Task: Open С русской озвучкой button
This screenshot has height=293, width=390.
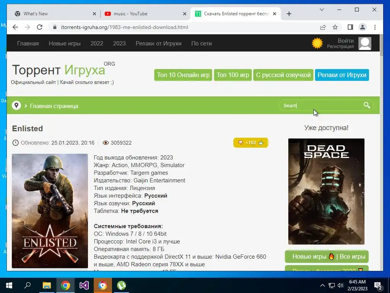Action: click(x=283, y=75)
